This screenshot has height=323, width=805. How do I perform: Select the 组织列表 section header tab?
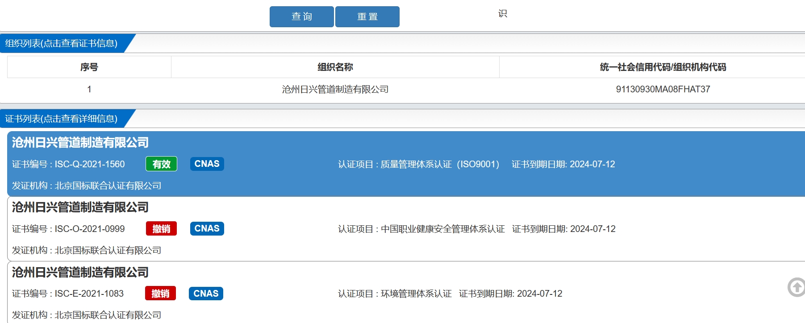[x=62, y=43]
